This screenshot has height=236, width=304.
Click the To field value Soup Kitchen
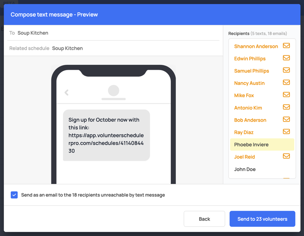click(x=33, y=33)
